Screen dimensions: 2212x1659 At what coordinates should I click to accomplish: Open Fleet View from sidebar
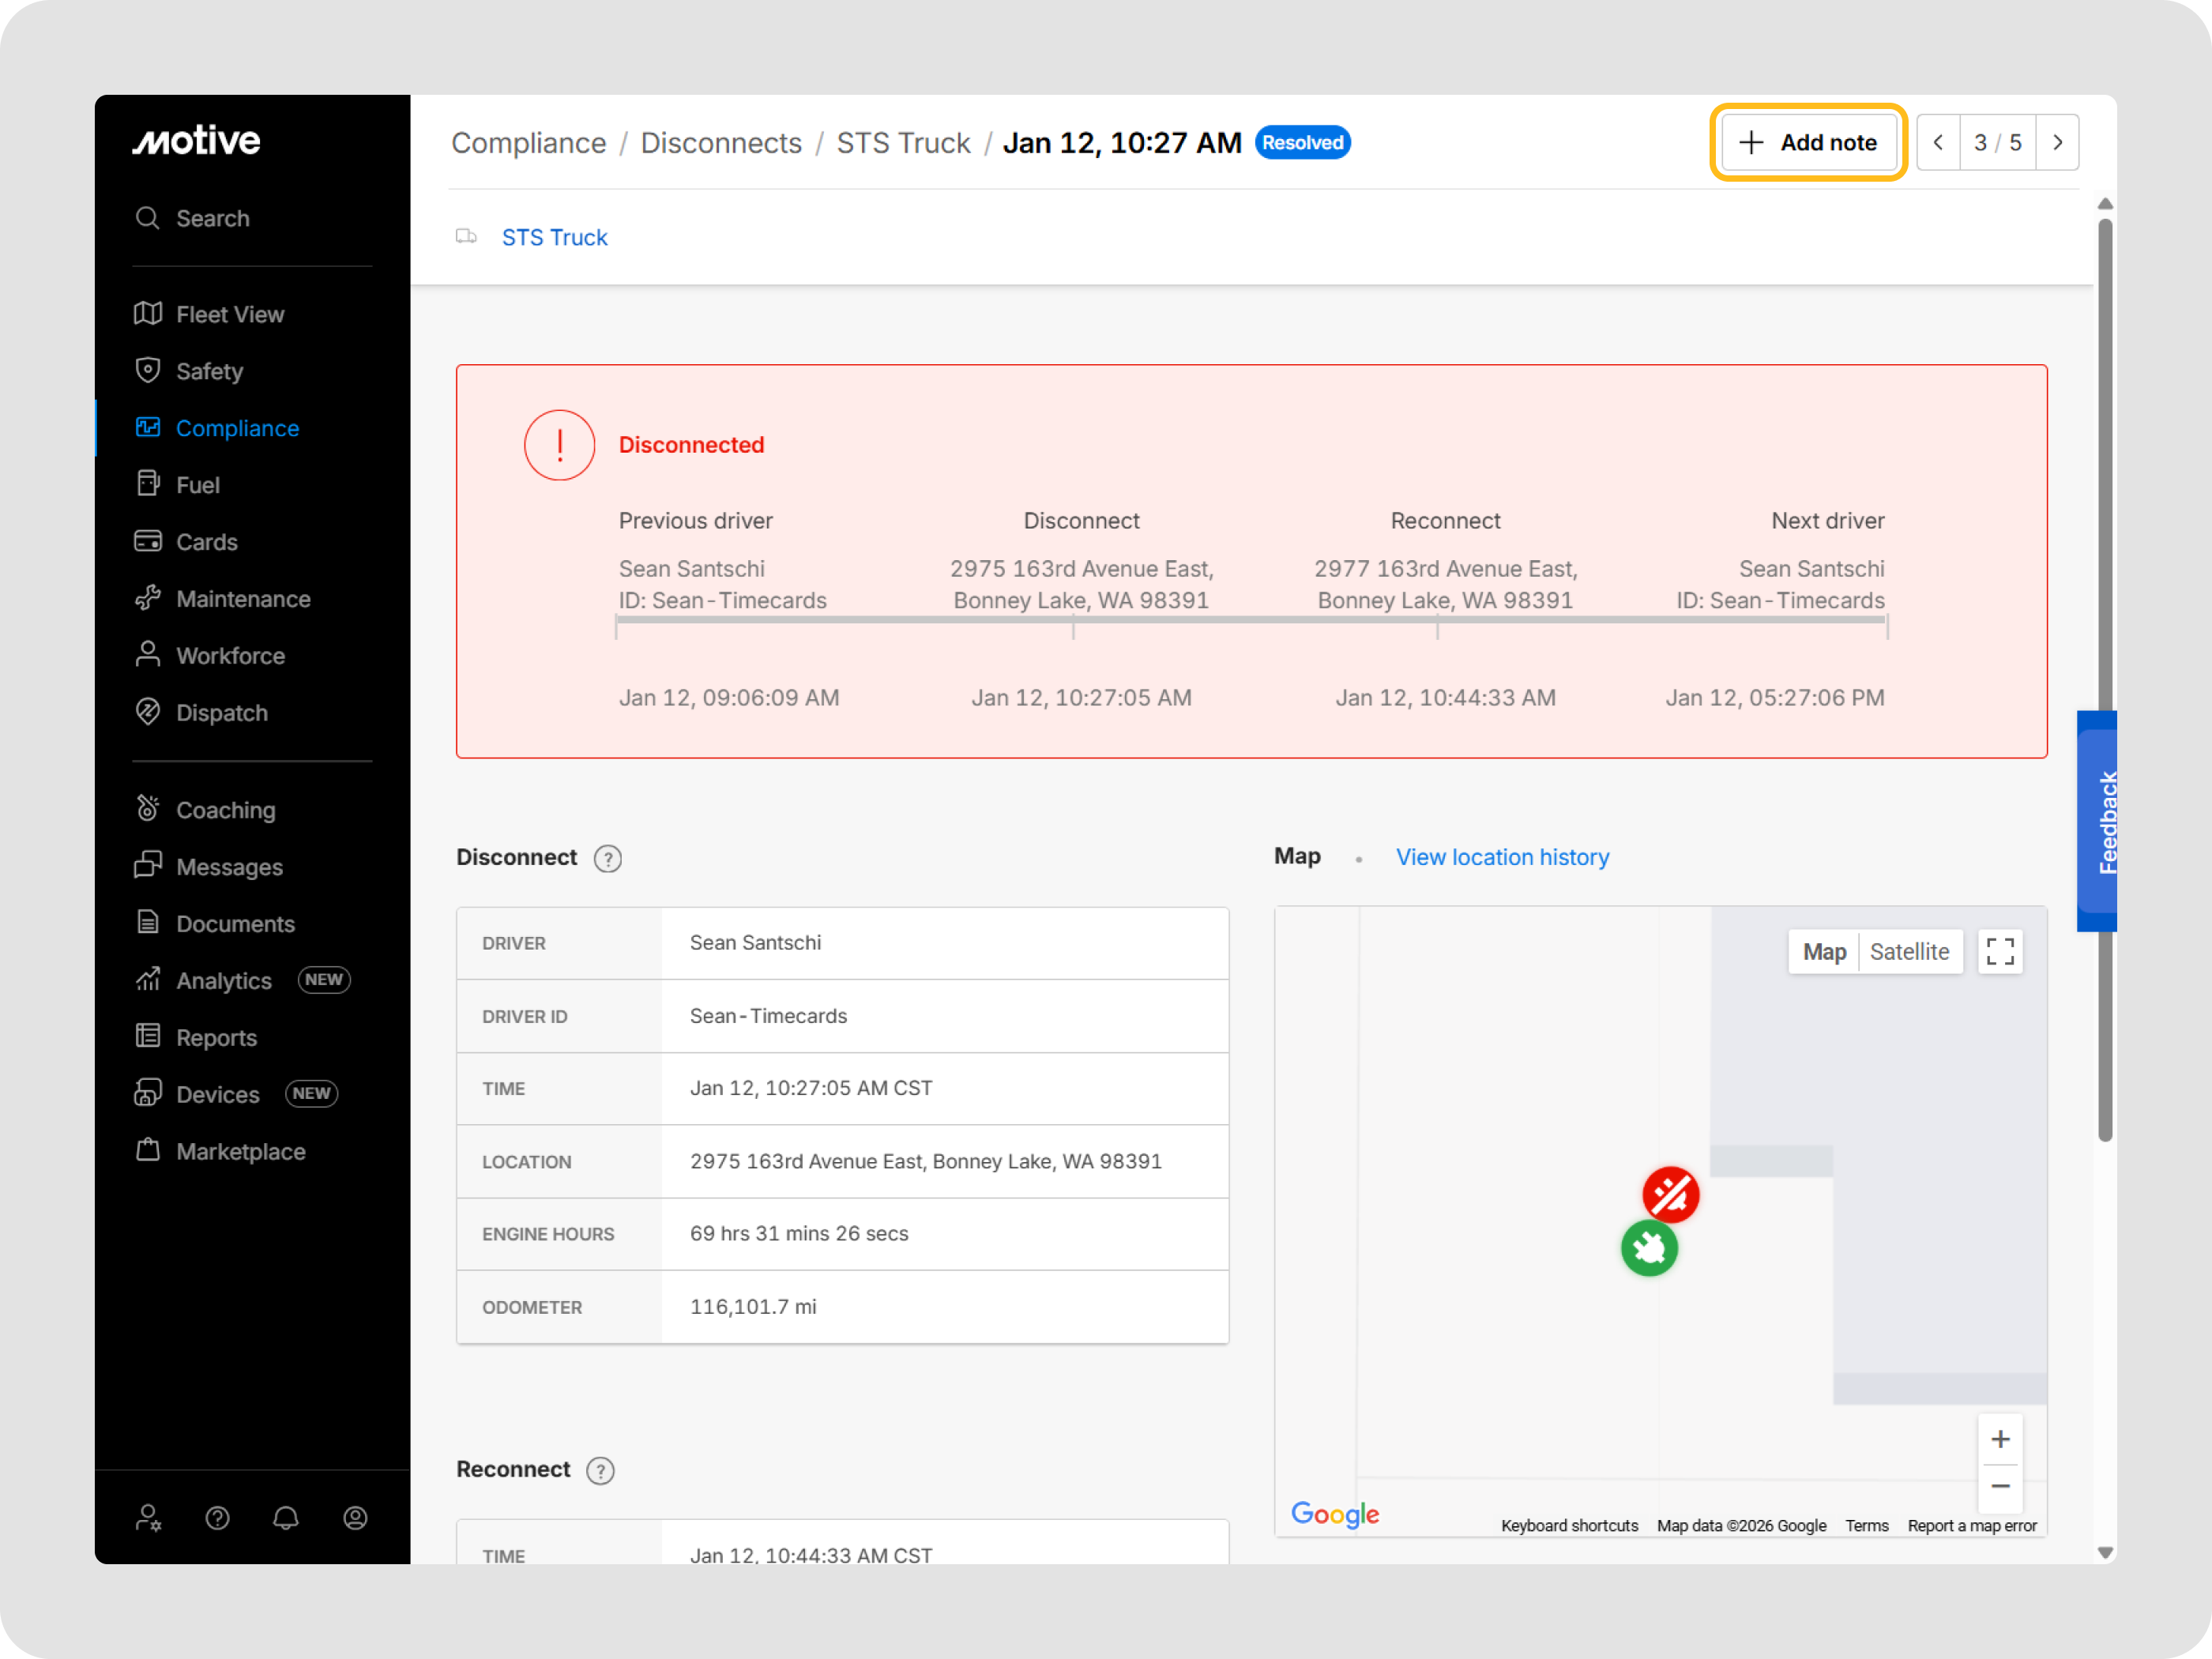coord(230,314)
